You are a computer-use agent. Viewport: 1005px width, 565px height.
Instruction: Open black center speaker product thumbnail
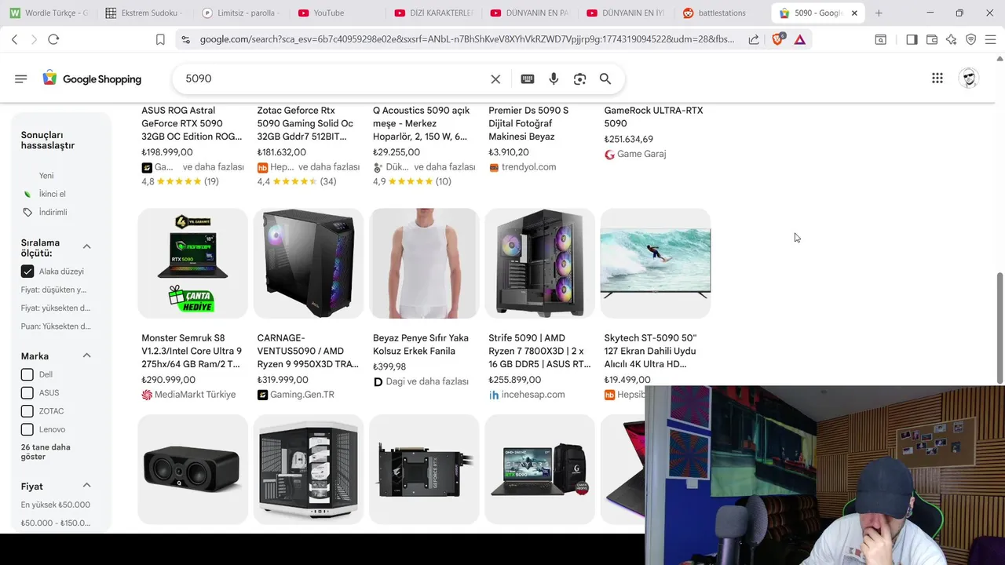(192, 469)
